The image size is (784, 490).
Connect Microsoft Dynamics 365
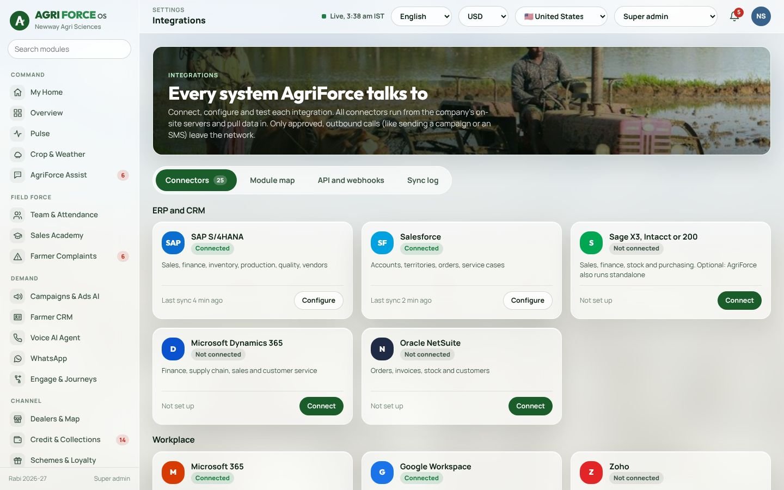click(x=321, y=406)
